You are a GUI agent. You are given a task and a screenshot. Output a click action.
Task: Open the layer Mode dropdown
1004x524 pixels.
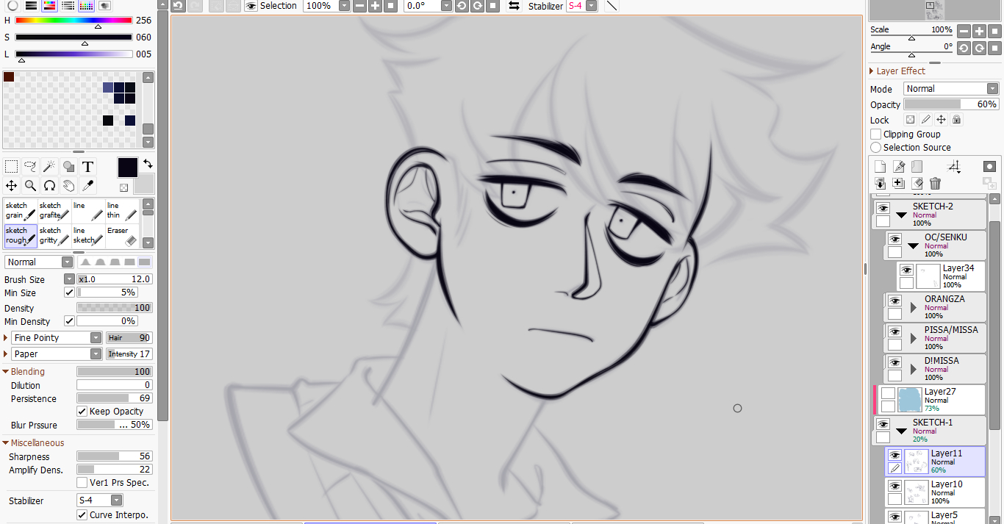(950, 89)
